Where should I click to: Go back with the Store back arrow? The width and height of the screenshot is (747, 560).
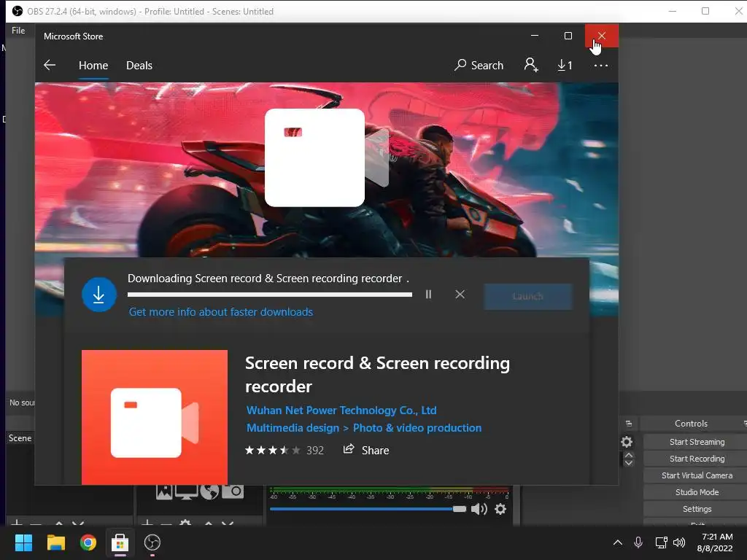pos(50,65)
